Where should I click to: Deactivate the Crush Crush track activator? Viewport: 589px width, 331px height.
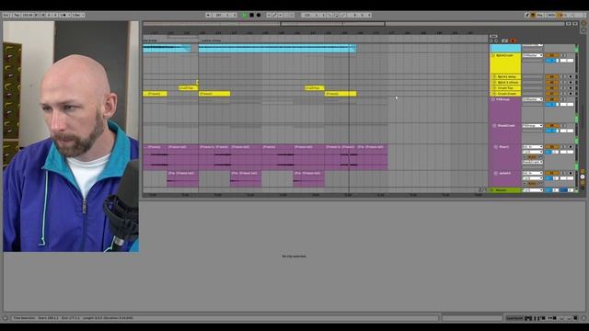coord(552,94)
